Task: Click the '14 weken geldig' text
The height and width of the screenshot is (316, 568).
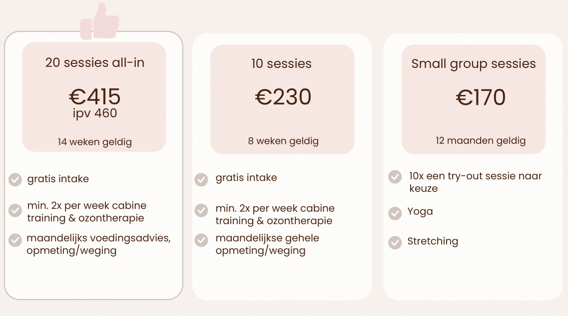Action: click(x=94, y=142)
